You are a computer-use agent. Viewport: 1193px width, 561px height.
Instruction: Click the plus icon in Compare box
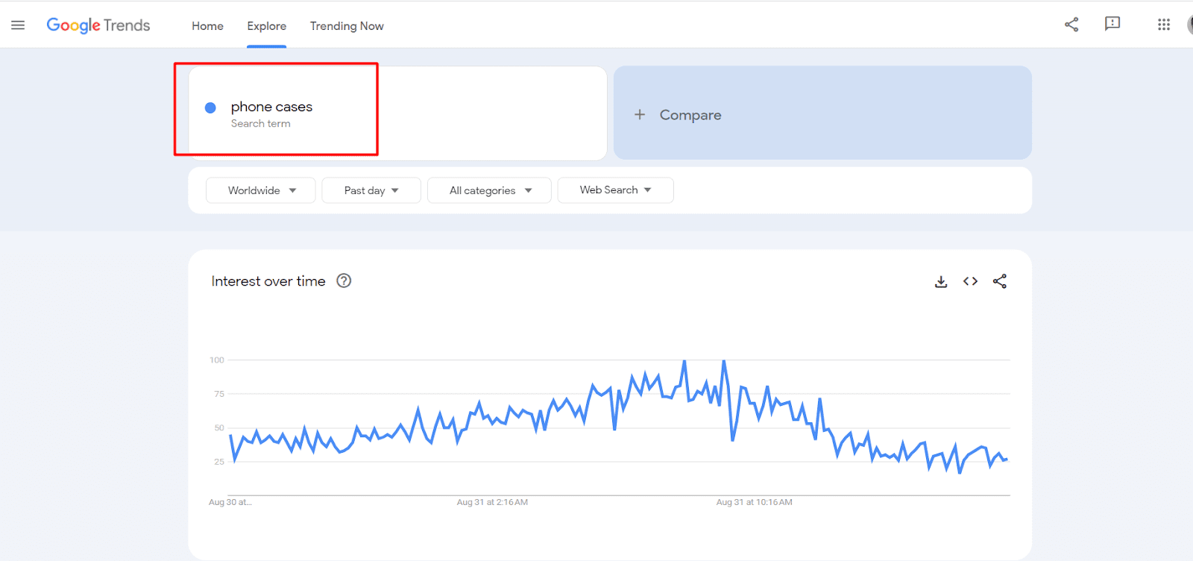(x=640, y=115)
